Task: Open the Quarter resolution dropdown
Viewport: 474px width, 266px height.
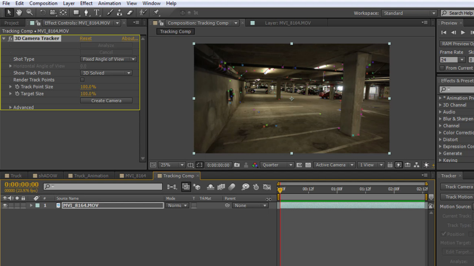Action: [277, 165]
